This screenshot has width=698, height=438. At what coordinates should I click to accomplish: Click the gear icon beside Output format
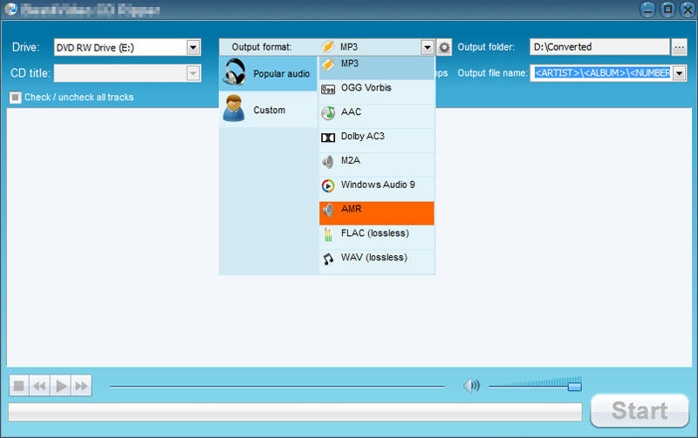coord(444,47)
